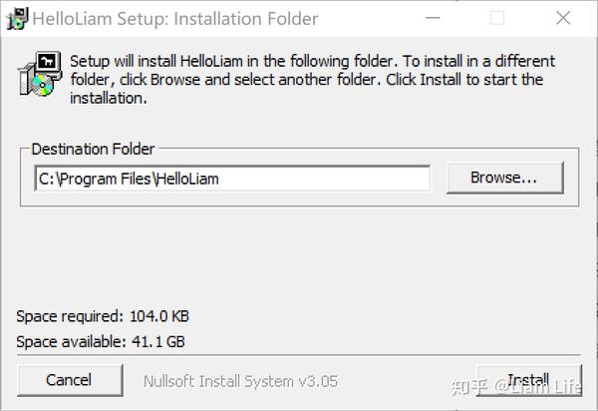The width and height of the screenshot is (598, 411).
Task: Click the greyed-out maximize button
Action: point(497,18)
